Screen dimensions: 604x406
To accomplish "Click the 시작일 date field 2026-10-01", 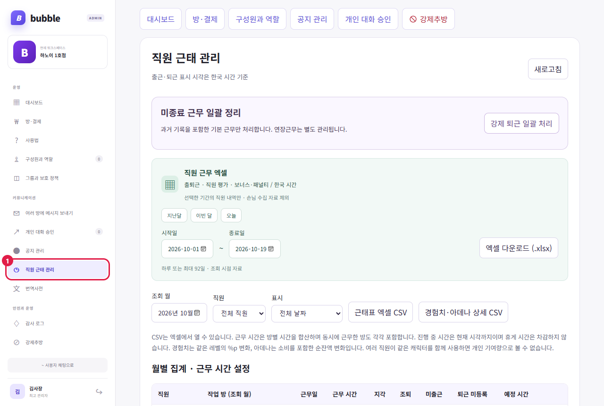I will coord(187,249).
